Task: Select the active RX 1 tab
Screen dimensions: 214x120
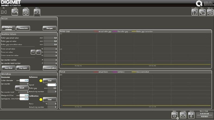Action: [x=37, y=12]
